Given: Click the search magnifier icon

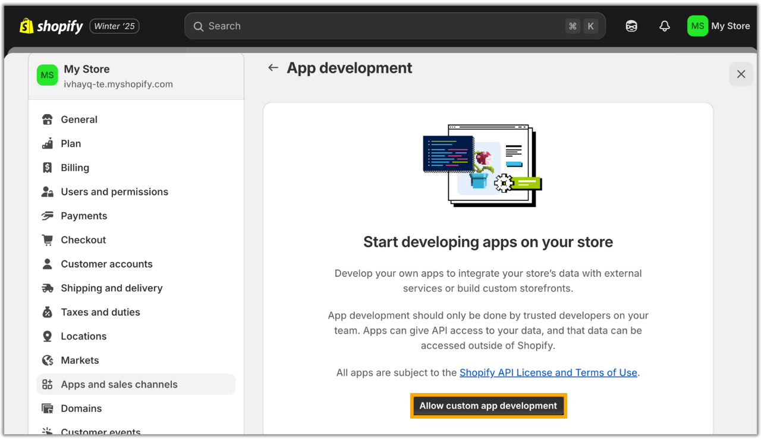Looking at the screenshot, I should (x=199, y=26).
